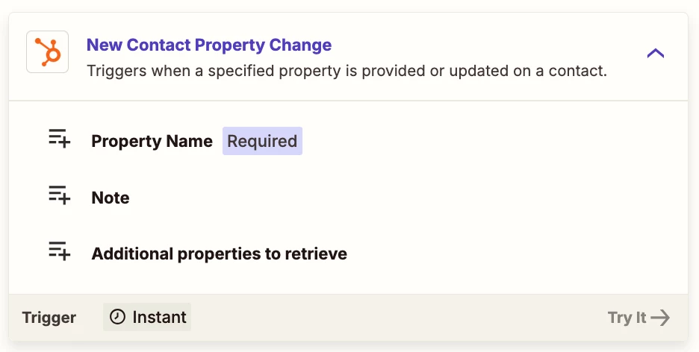Image resolution: width=699 pixels, height=352 pixels.
Task: Collapse the trigger card with chevron
Action: tap(656, 54)
